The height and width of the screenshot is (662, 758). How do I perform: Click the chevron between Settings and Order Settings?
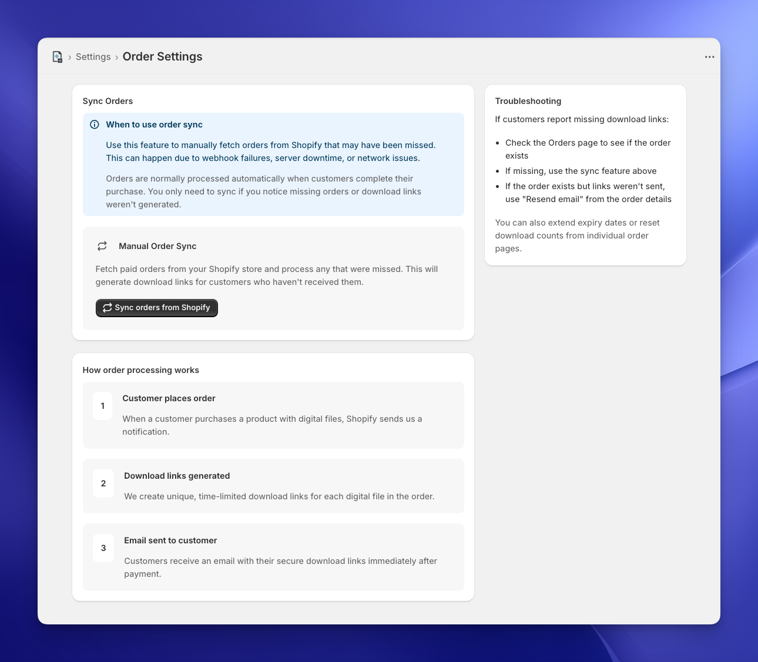(116, 56)
